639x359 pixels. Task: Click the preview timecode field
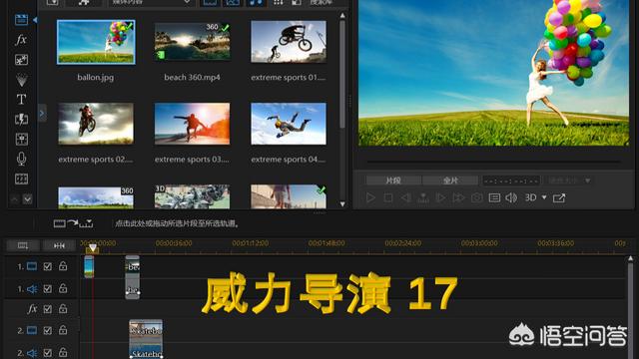(x=511, y=180)
